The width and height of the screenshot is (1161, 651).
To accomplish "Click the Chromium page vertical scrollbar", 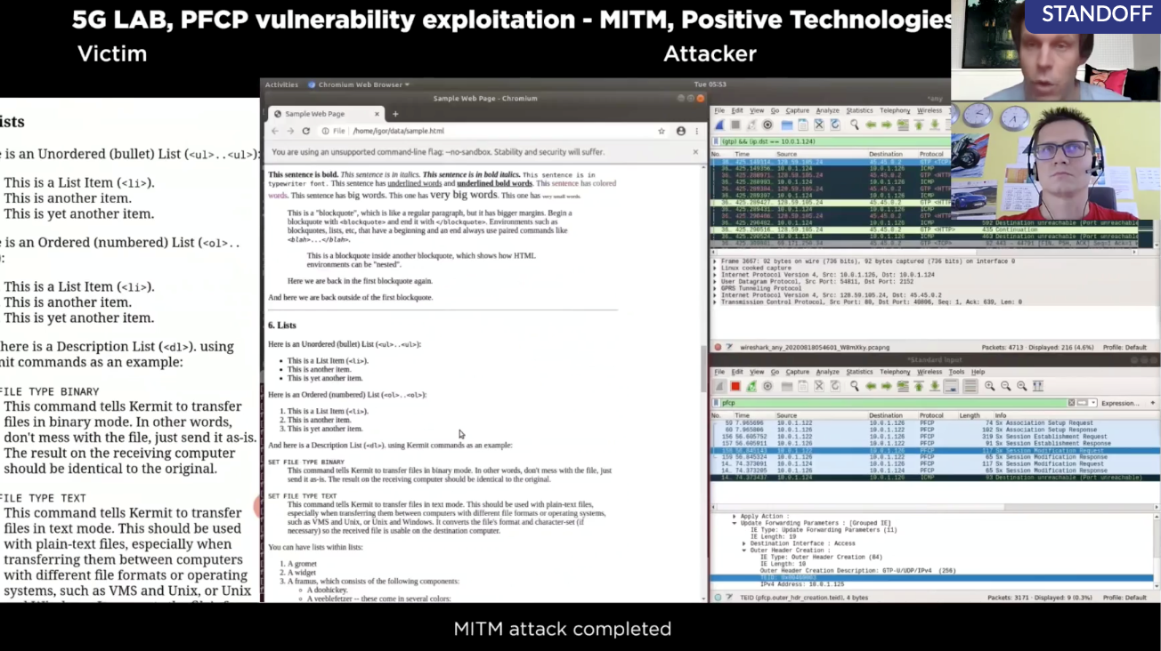I will [704, 356].
